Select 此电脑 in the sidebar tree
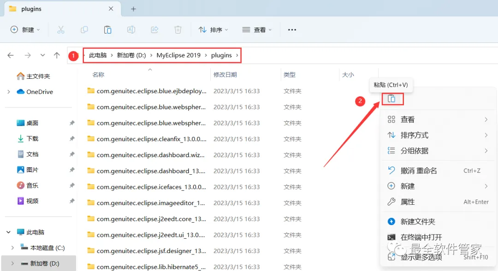 tap(30, 232)
